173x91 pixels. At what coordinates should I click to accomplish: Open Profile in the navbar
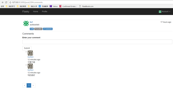click(45, 11)
